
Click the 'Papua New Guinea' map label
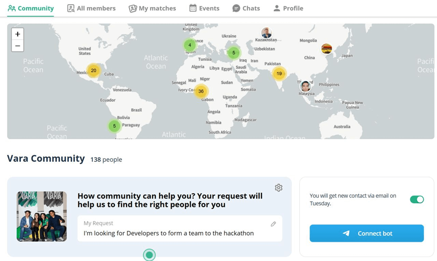point(353,105)
